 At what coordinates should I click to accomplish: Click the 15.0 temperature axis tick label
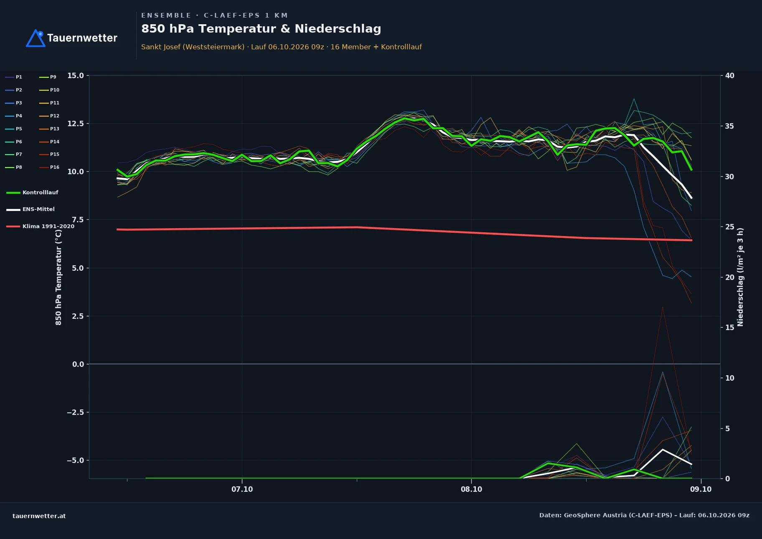[76, 76]
